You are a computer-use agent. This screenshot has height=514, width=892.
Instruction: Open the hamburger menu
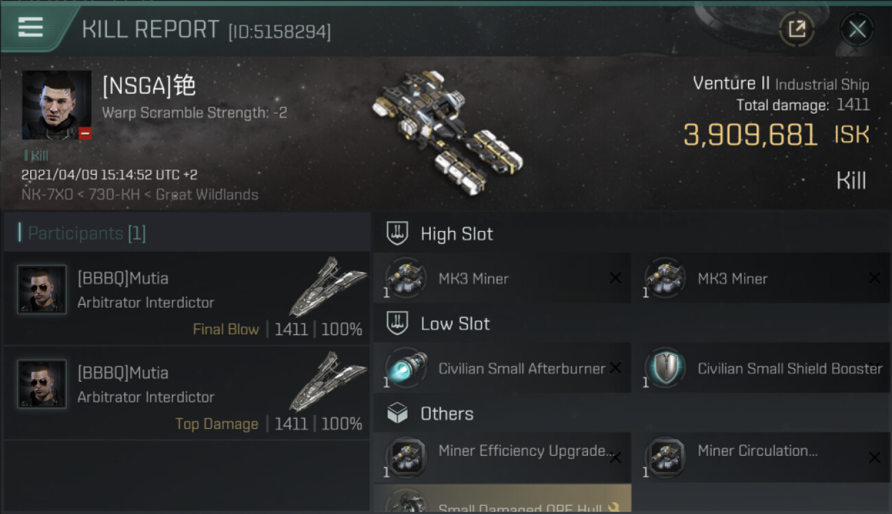[30, 27]
